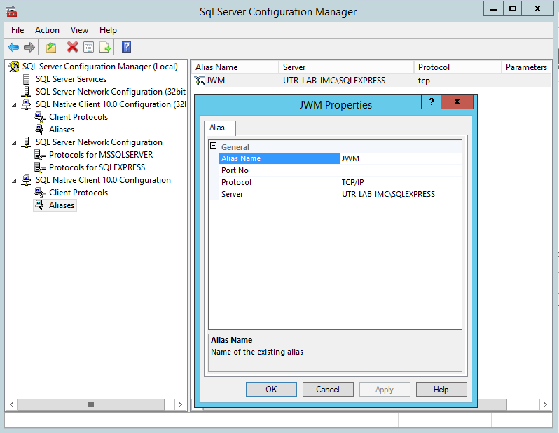Sort by Protocol column header
The image size is (559, 433).
click(457, 67)
